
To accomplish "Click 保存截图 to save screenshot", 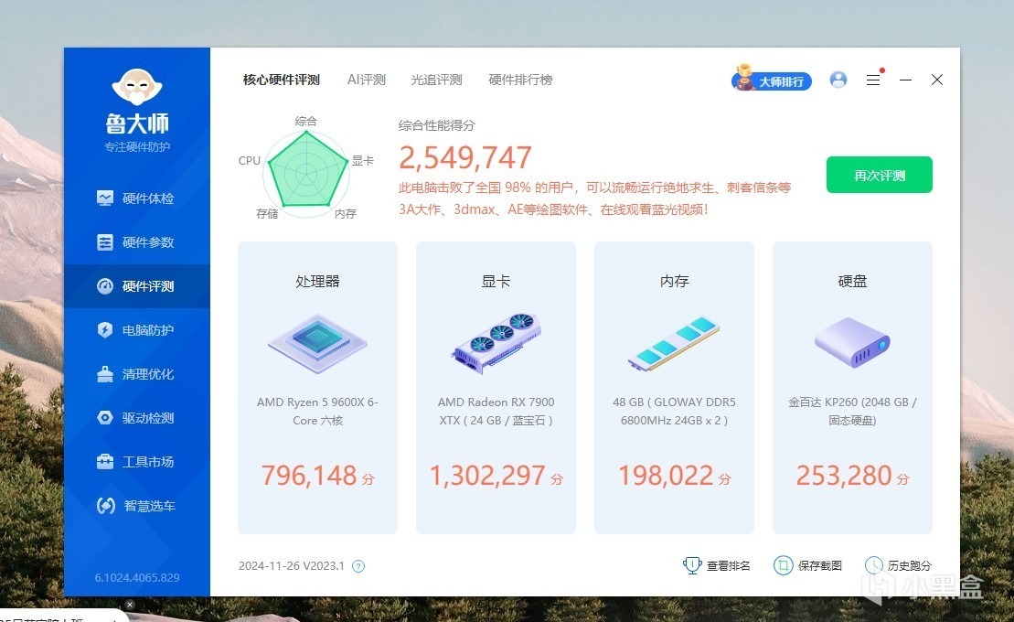I will point(807,565).
